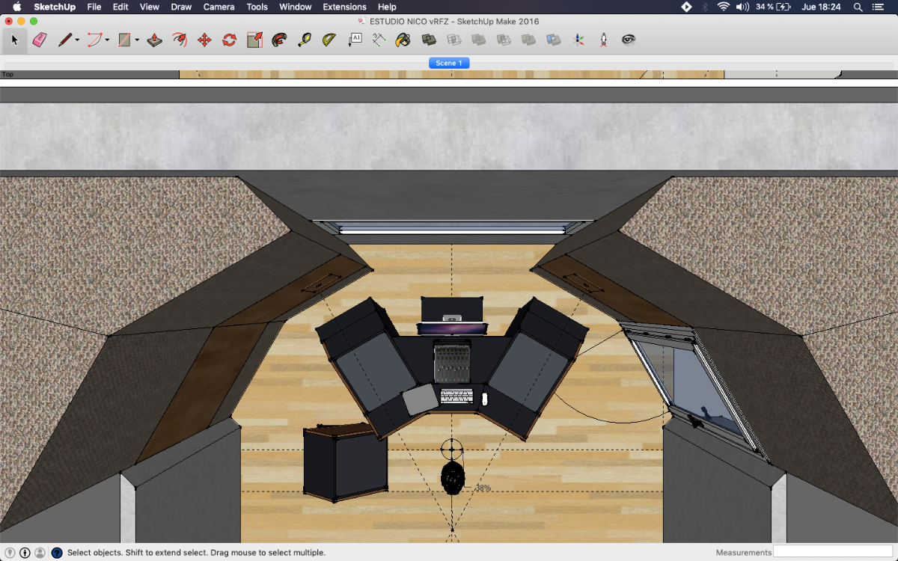Open the Extensions menu
Screen dimensions: 898x561
pyautogui.click(x=344, y=7)
